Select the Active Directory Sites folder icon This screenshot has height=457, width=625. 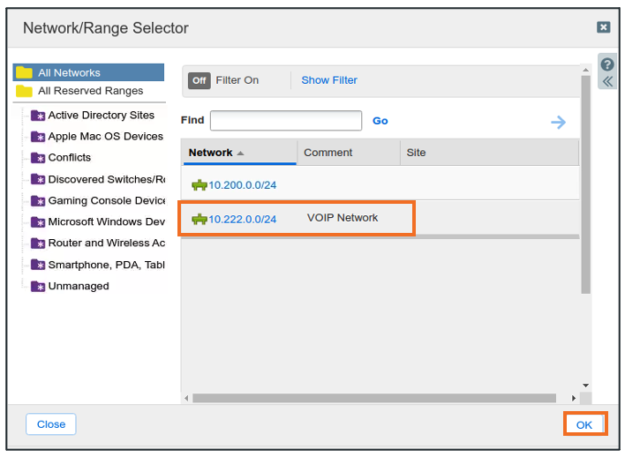[38, 116]
